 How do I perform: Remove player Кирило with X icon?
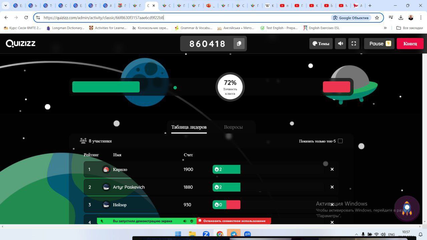tap(332, 169)
